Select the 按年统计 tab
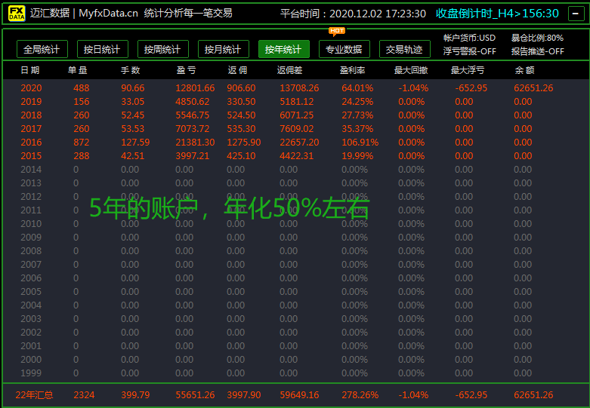 tap(284, 49)
